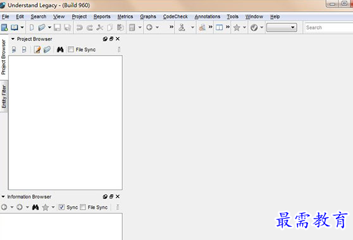Open dropdown beside Information Browser forward arrow

click(x=27, y=207)
